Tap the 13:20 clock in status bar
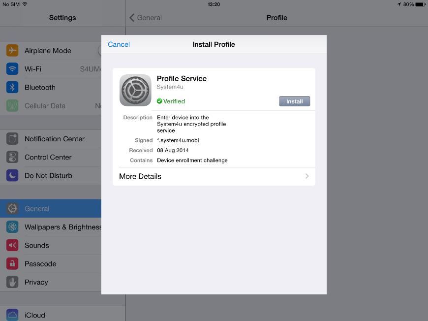 [214, 4]
